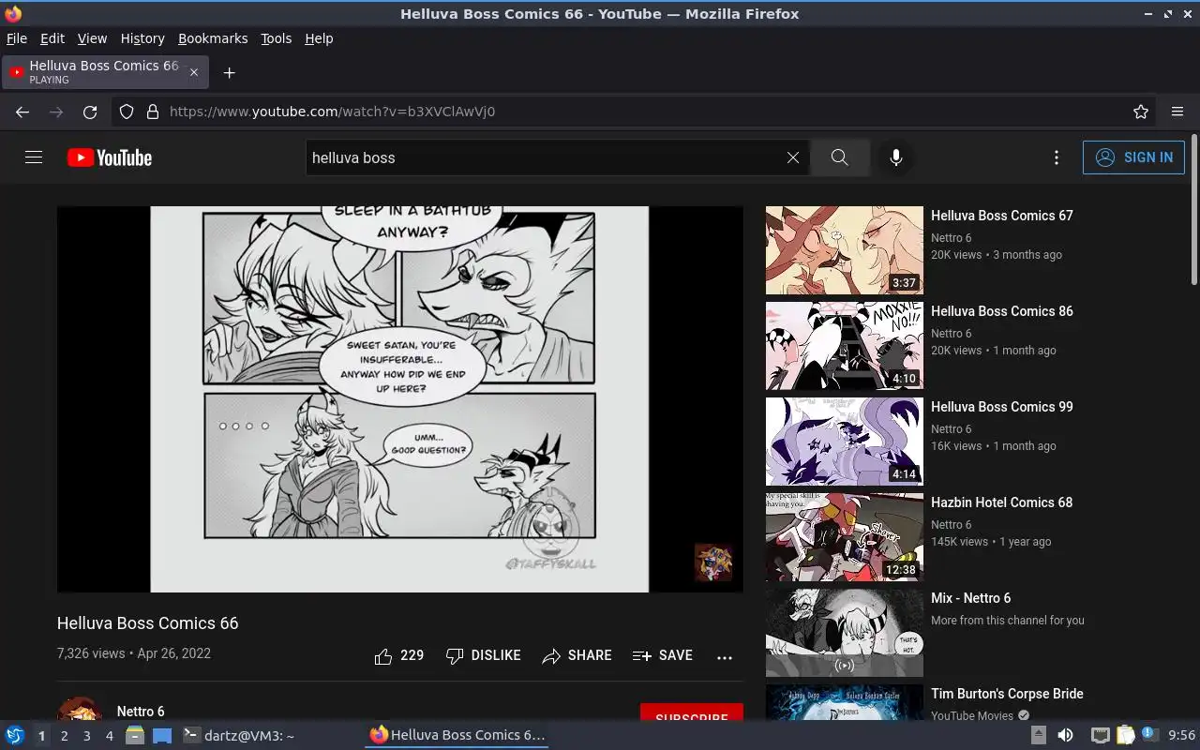This screenshot has height=750, width=1200.
Task: Open Mix - Nettro 6 playlist title
Action: click(970, 598)
